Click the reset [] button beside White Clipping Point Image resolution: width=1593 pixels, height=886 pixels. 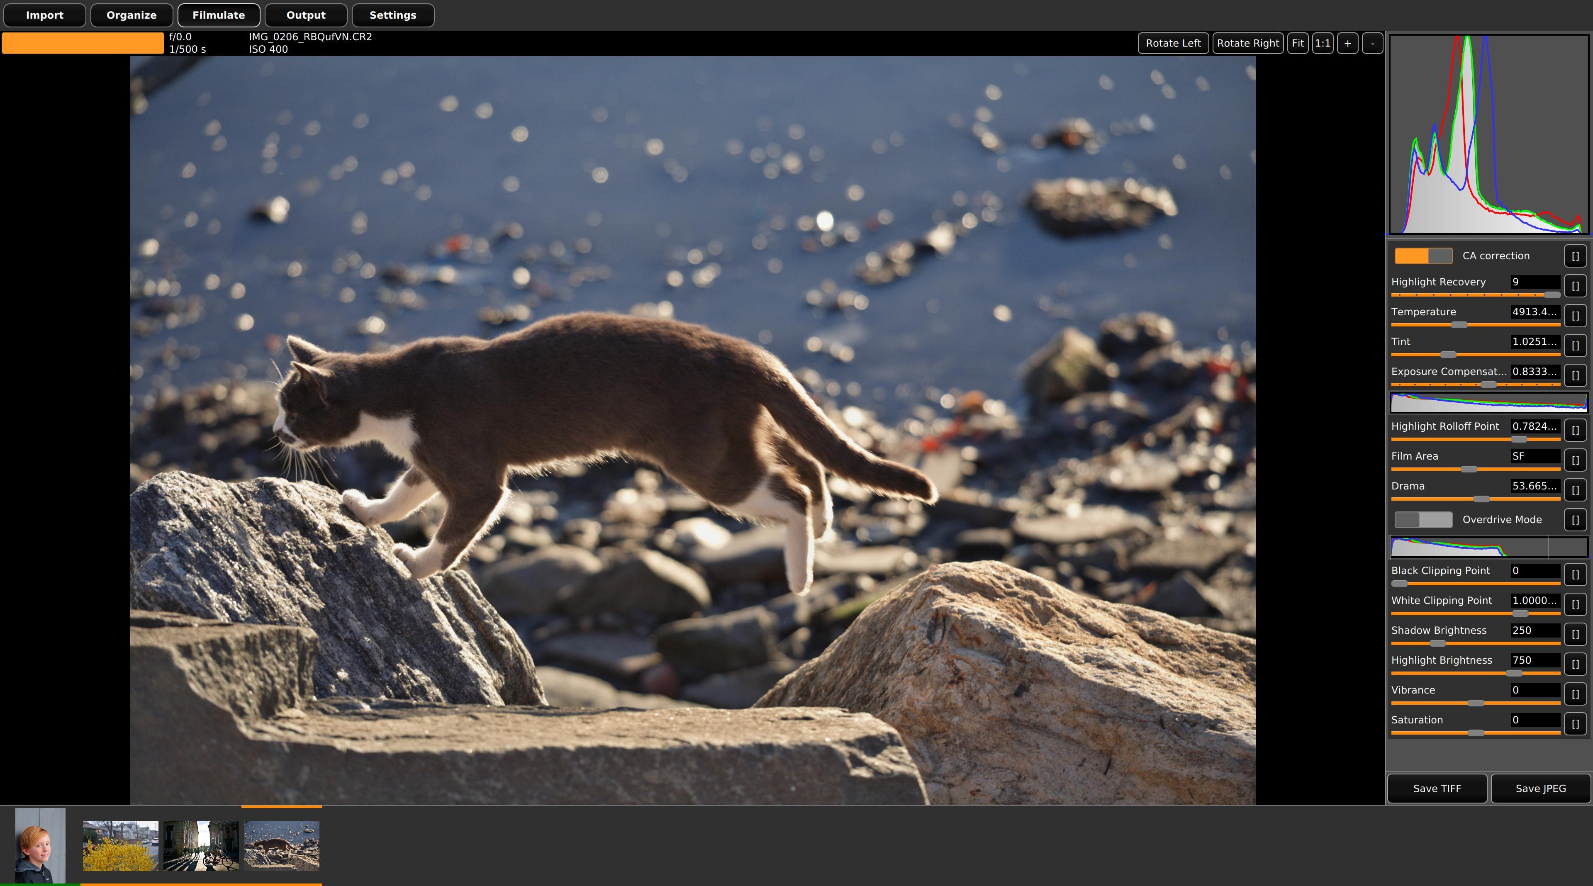point(1575,605)
